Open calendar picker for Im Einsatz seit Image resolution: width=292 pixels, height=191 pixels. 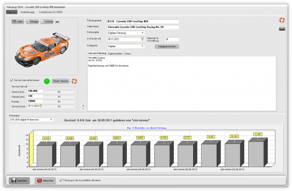pos(143,39)
